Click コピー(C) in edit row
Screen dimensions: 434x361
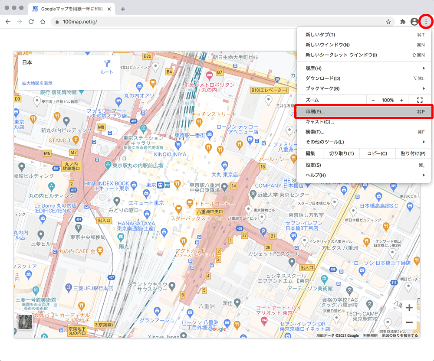click(x=377, y=153)
